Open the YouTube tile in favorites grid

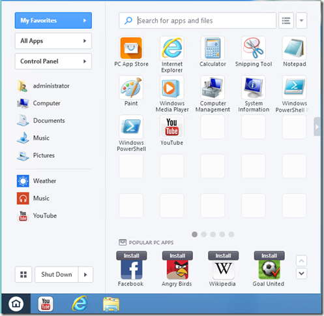[172, 127]
